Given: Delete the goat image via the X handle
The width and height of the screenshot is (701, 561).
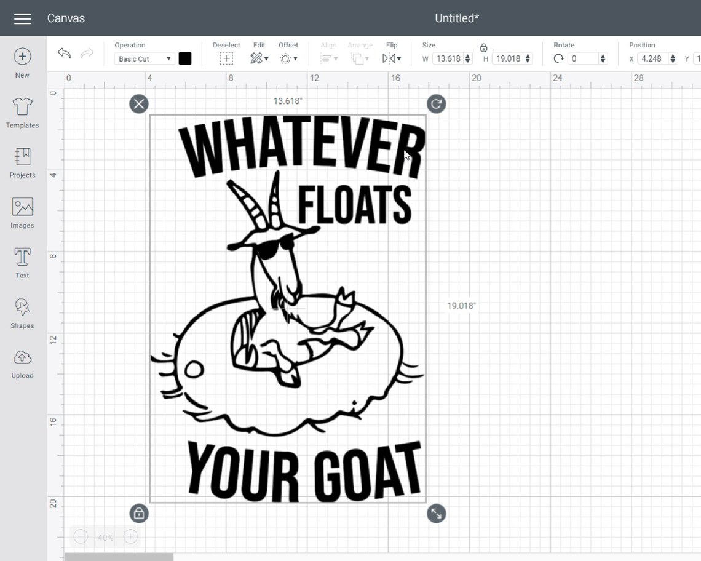Looking at the screenshot, I should 138,103.
